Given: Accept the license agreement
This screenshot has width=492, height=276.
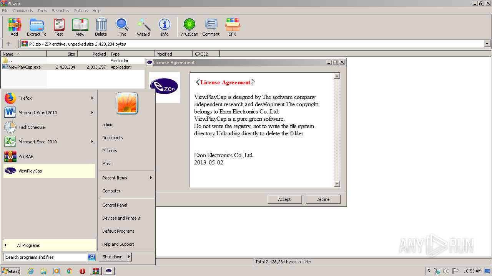Looking at the screenshot, I should tap(284, 199).
